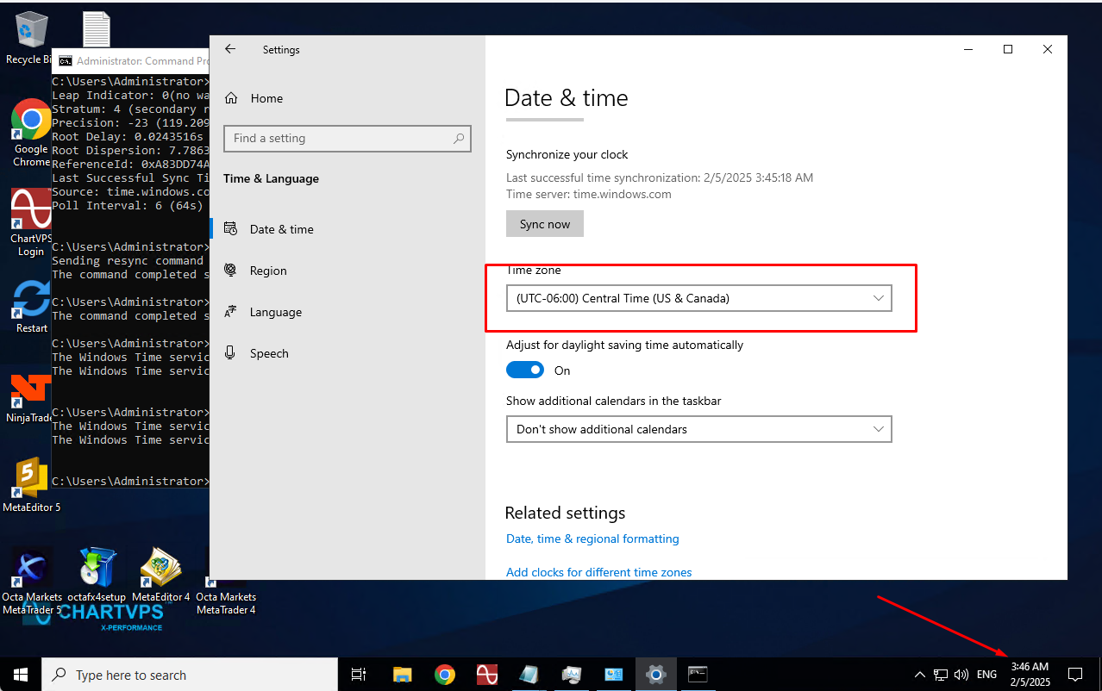The image size is (1102, 691).
Task: Maximize the Settings window
Action: (1008, 50)
